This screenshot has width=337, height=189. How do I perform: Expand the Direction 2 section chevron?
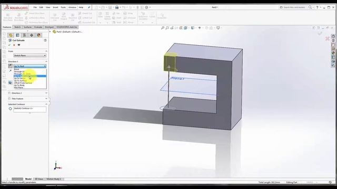[46, 93]
